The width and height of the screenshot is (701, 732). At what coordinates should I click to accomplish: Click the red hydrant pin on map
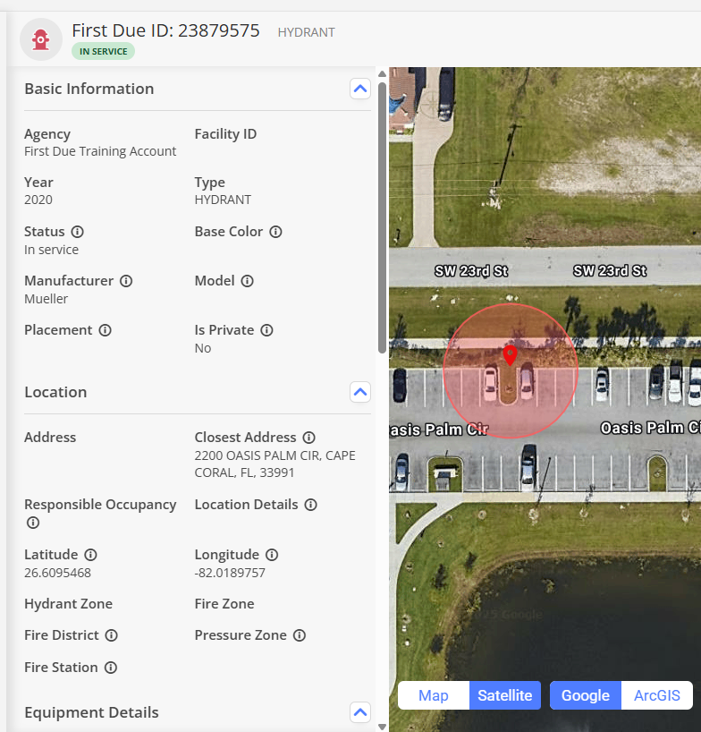pyautogui.click(x=510, y=355)
